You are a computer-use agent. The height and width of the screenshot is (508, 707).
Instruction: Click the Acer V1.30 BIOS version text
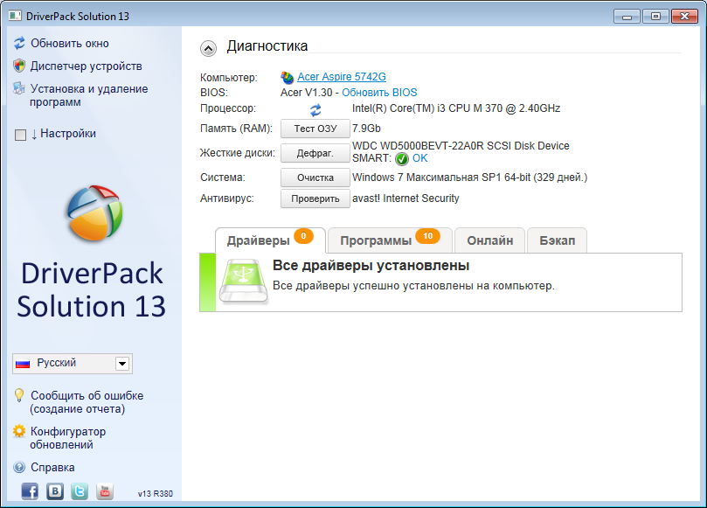[306, 93]
